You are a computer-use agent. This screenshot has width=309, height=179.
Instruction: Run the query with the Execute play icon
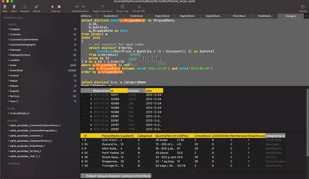pos(52,7)
